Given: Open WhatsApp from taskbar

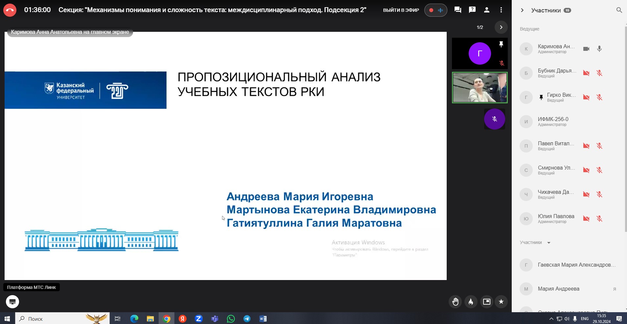Looking at the screenshot, I should tap(231, 318).
